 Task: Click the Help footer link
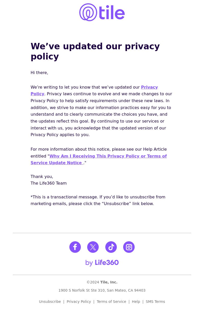[x=136, y=302]
